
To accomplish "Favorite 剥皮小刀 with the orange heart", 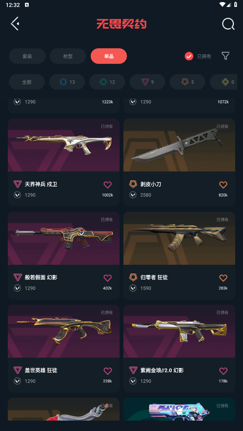I will click(x=223, y=185).
